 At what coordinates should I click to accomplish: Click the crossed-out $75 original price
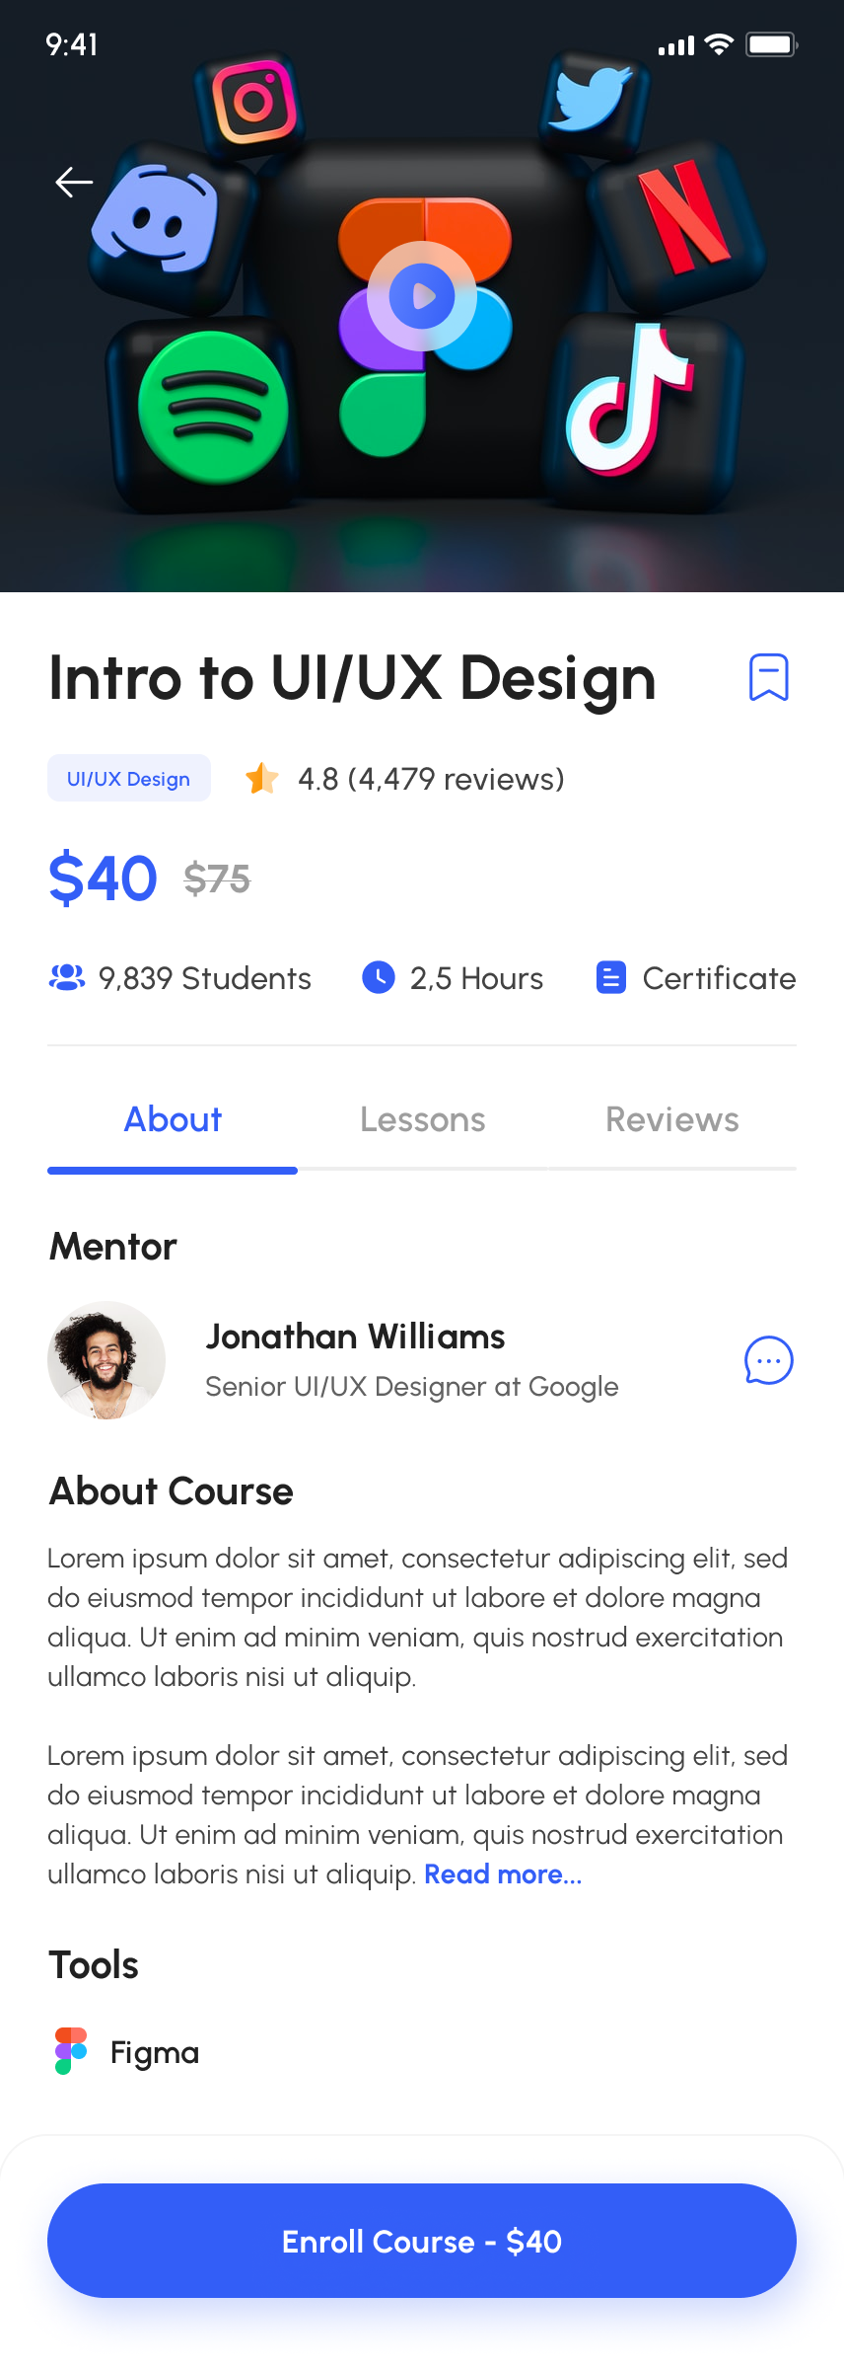[x=217, y=879]
